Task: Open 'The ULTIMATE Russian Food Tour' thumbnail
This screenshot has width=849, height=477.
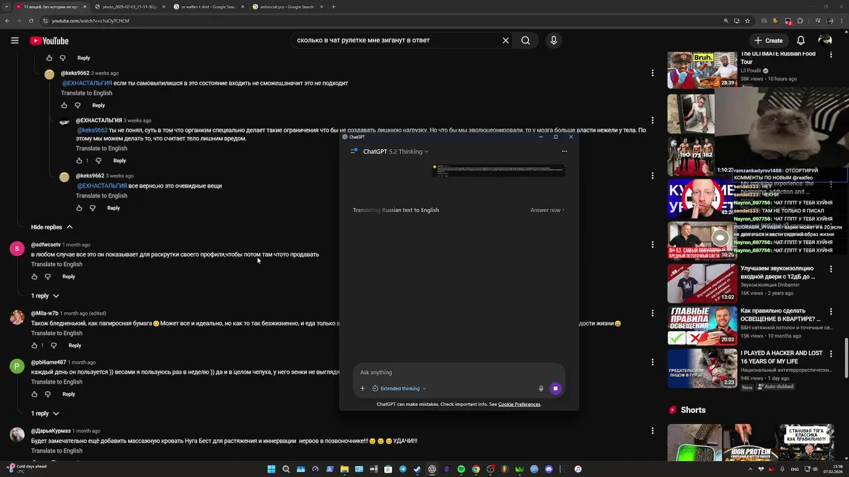Action: pyautogui.click(x=702, y=70)
